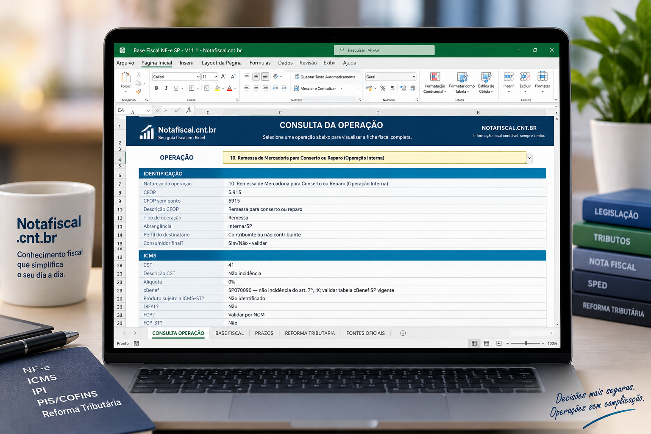Image resolution: width=651 pixels, height=434 pixels.
Task: Click the Paste clipboard icon
Action: click(x=126, y=78)
